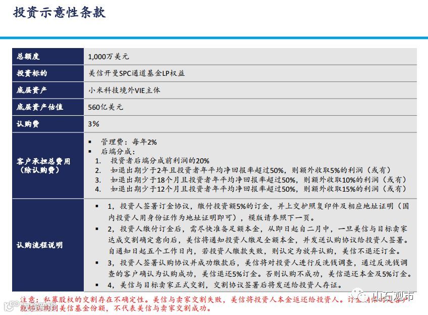Image resolution: width=428 pixels, height=315 pixels.
Task: Click the line about 退出期少于2年
Action: click(x=250, y=170)
